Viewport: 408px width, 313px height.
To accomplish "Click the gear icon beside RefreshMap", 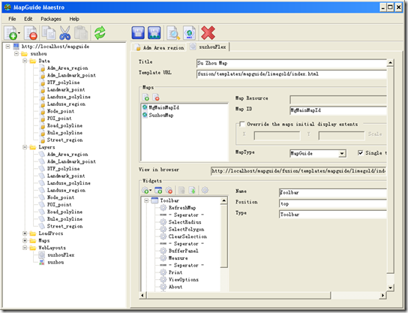I will pyautogui.click(x=163, y=208).
